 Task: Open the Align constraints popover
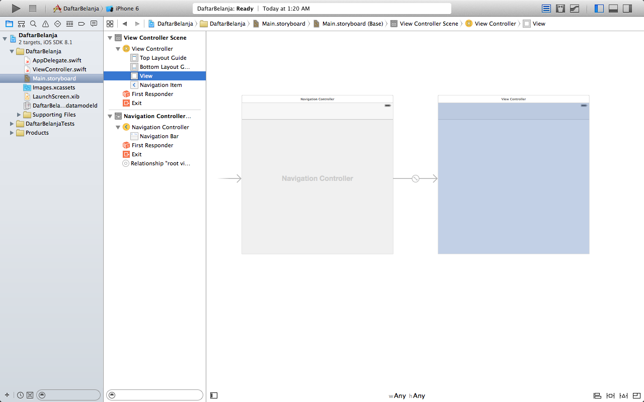coord(597,396)
